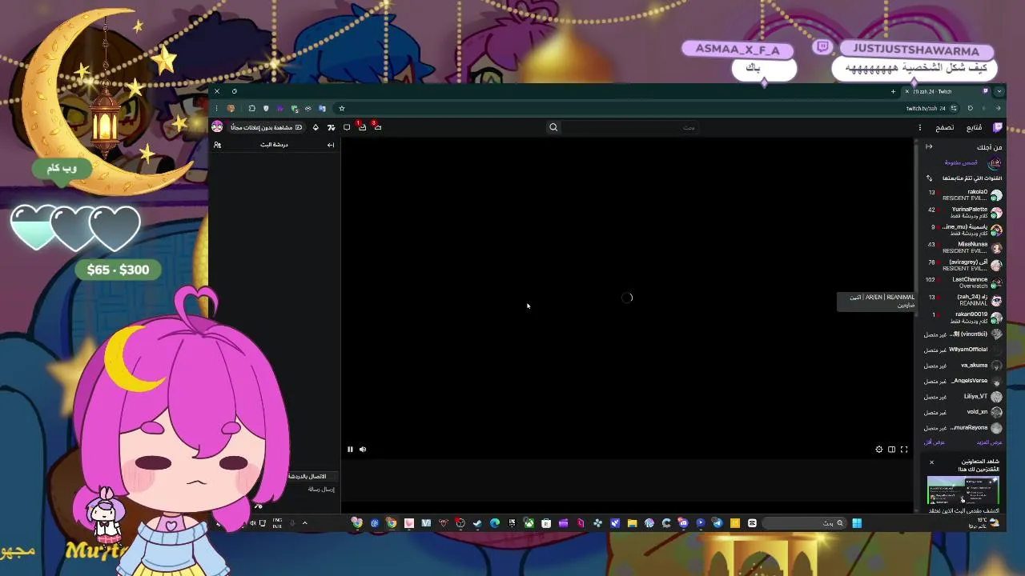Open the bits diamond icon
This screenshot has width=1025, height=576.
pos(316,127)
